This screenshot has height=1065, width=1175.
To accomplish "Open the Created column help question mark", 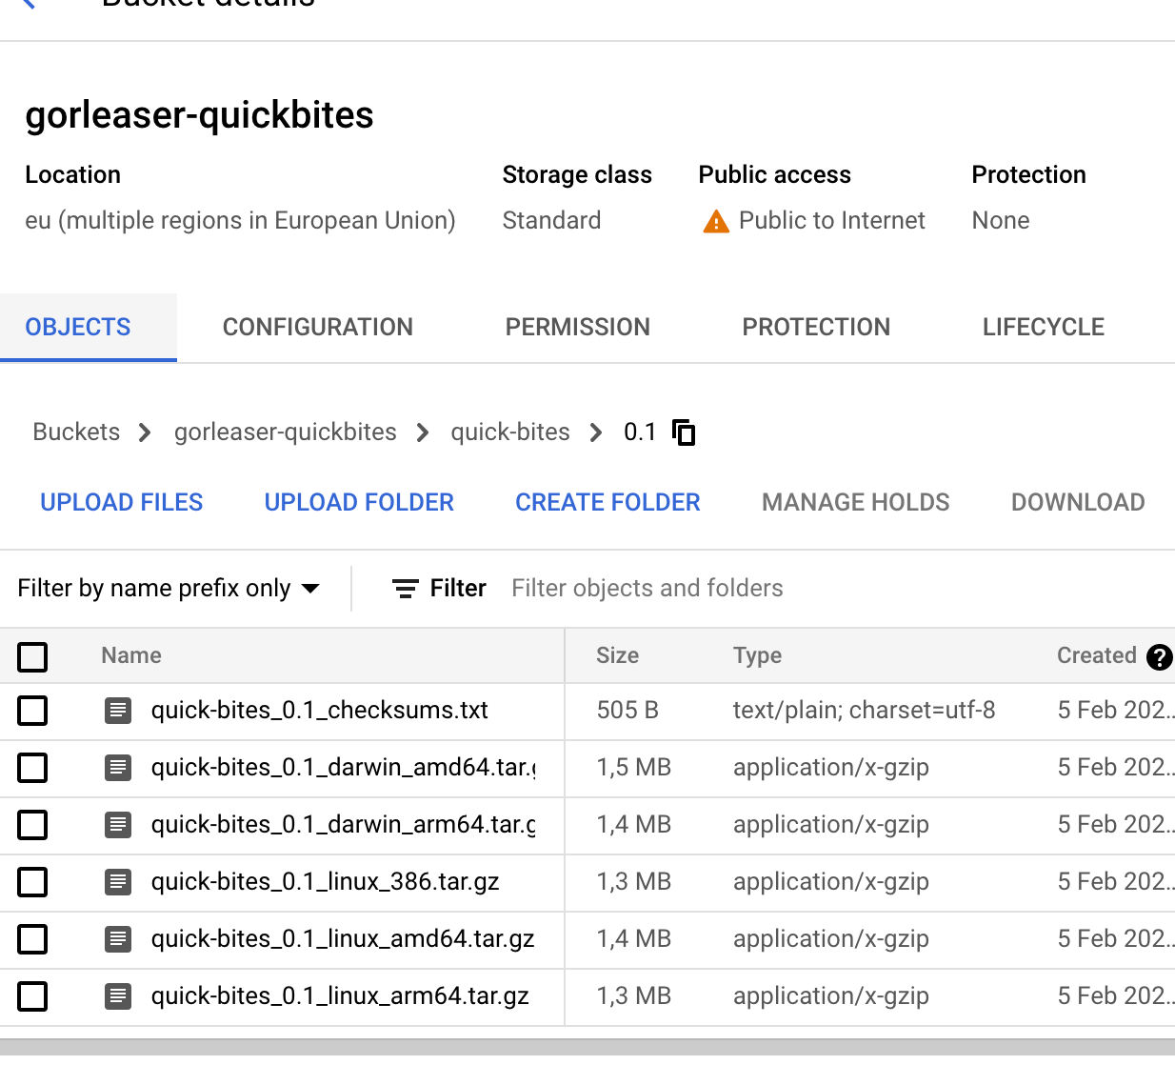I will [1159, 656].
